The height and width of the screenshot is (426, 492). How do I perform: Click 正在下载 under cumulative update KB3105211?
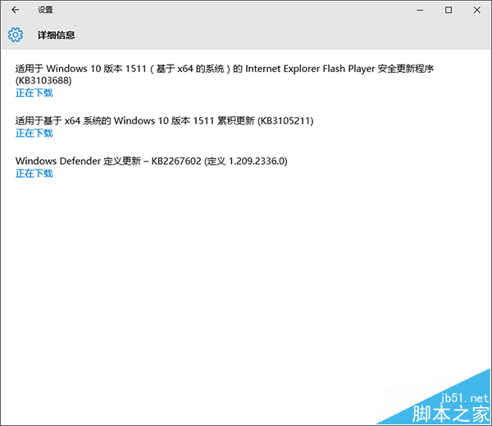click(34, 134)
